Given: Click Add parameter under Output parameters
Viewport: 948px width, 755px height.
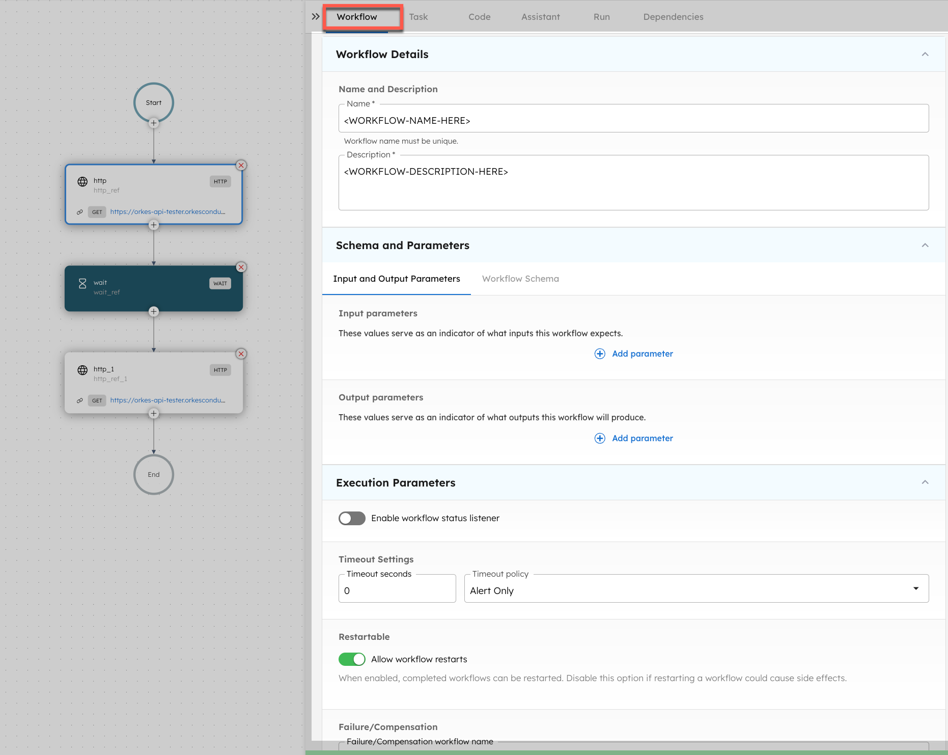Looking at the screenshot, I should (642, 438).
